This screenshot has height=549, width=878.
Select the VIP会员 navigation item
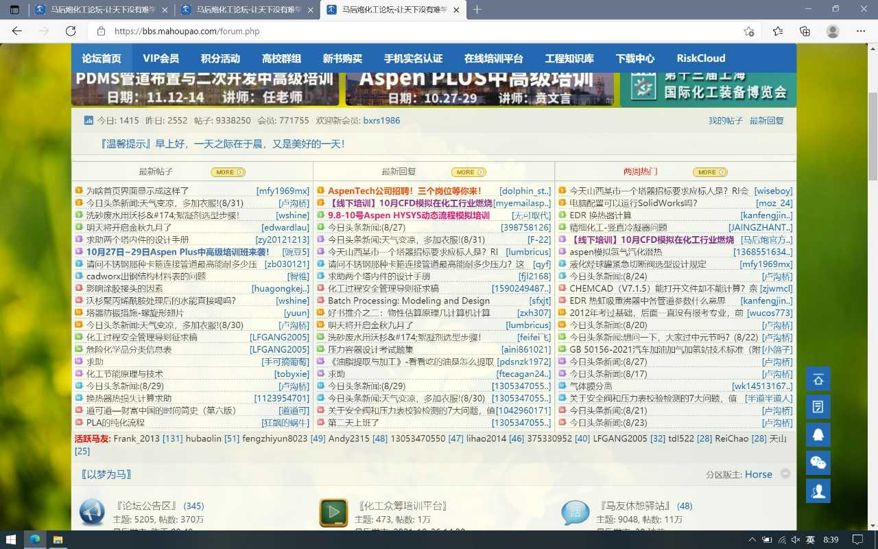pyautogui.click(x=161, y=58)
